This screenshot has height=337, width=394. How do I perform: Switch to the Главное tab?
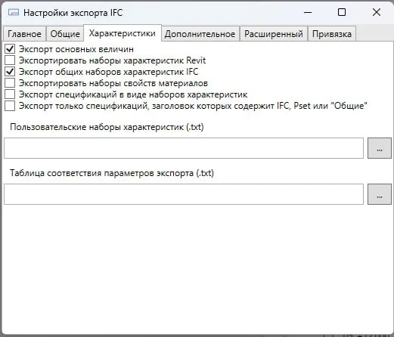point(24,34)
